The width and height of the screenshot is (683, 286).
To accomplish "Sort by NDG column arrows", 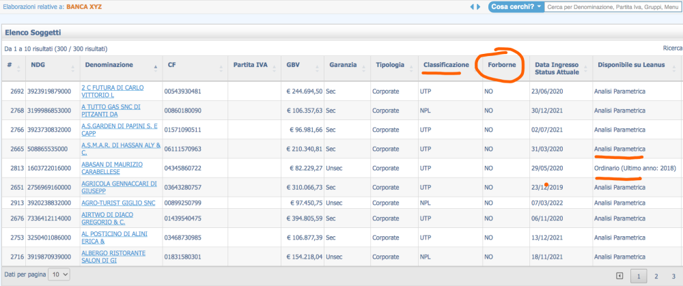I will point(72,66).
